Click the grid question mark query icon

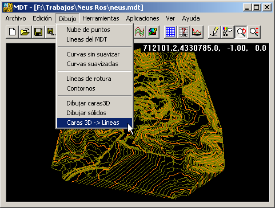[x=184, y=32]
